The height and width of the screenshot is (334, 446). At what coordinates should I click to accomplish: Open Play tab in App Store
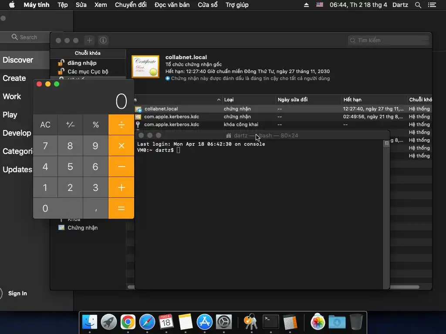coord(10,115)
